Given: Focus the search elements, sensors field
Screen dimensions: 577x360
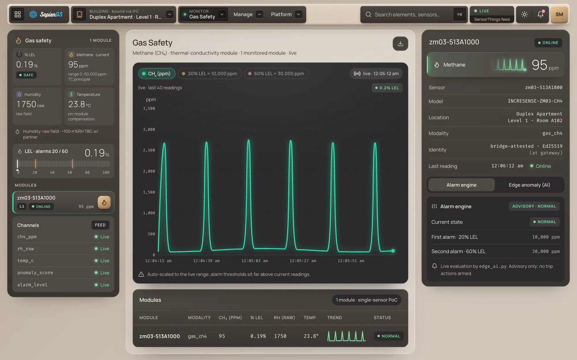Looking at the screenshot, I should click(413, 14).
